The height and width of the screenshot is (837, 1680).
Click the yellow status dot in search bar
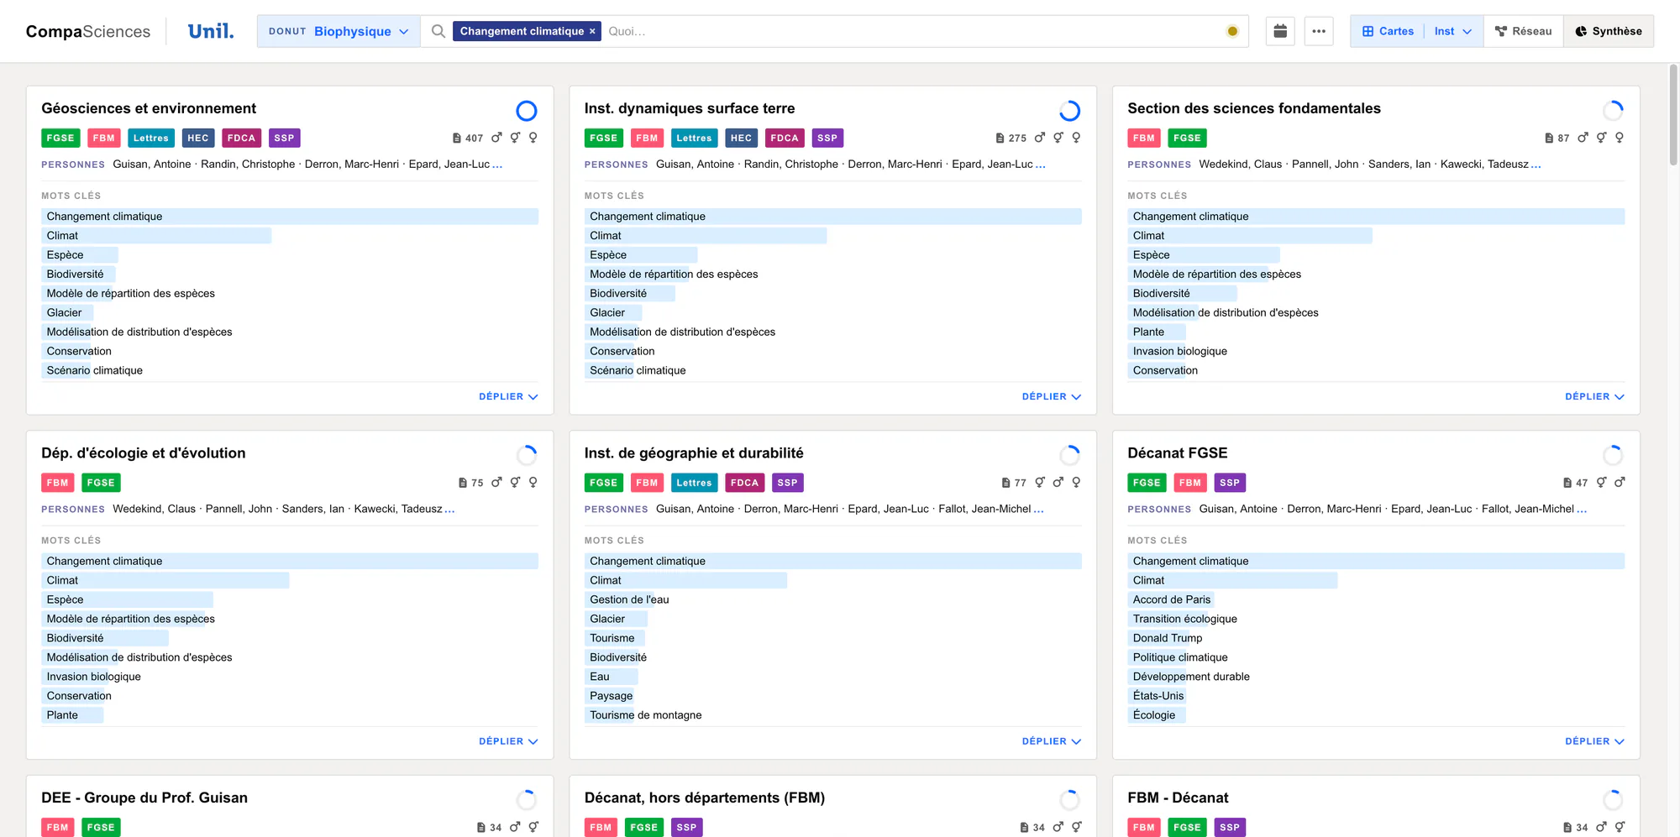[1232, 31]
